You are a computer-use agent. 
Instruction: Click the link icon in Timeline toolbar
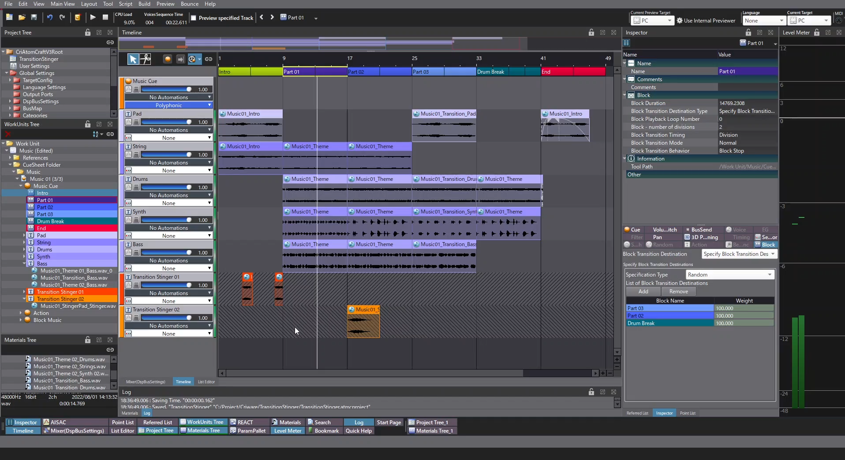click(x=209, y=59)
